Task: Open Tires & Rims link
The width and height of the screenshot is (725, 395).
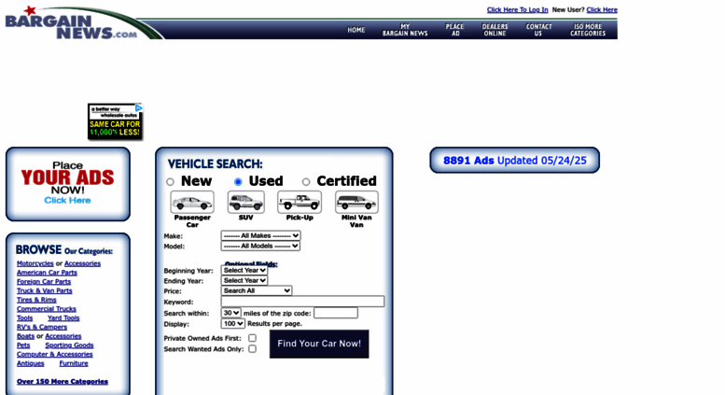Action: (x=36, y=300)
